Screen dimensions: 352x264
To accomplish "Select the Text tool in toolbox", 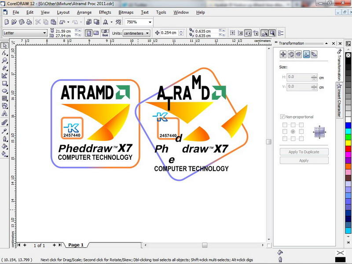I will click(4, 114).
